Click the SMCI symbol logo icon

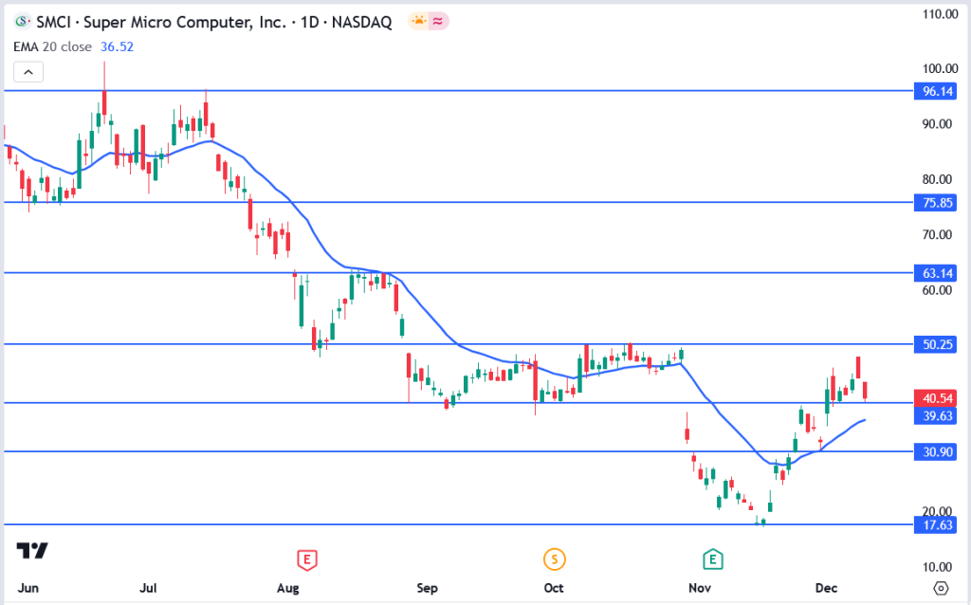coord(23,21)
